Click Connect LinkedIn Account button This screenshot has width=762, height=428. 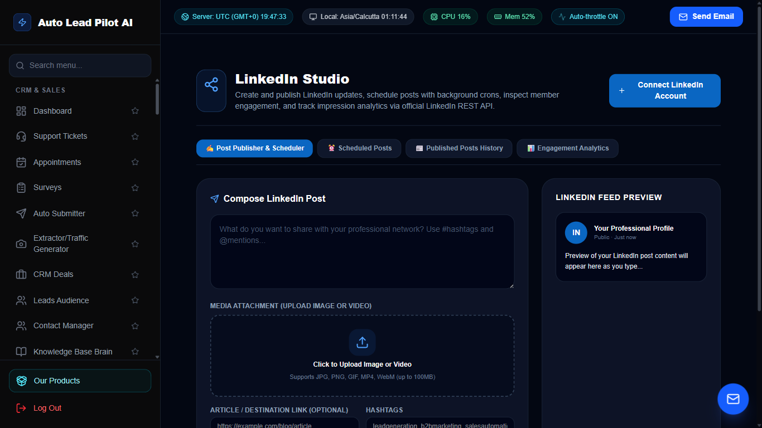pyautogui.click(x=665, y=91)
